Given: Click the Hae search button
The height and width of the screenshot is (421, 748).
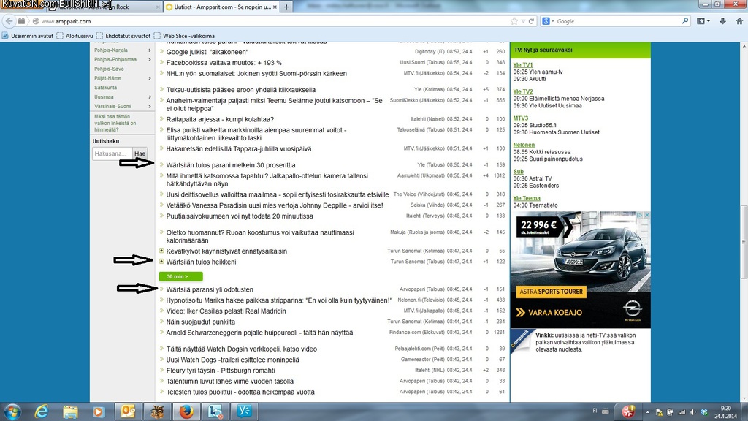Looking at the screenshot, I should coord(140,153).
